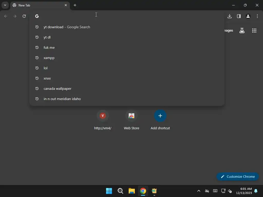Open a new tab with plus button

click(75, 5)
